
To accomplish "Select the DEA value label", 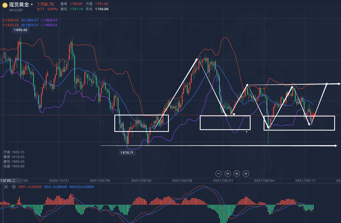I will click(55, 187).
